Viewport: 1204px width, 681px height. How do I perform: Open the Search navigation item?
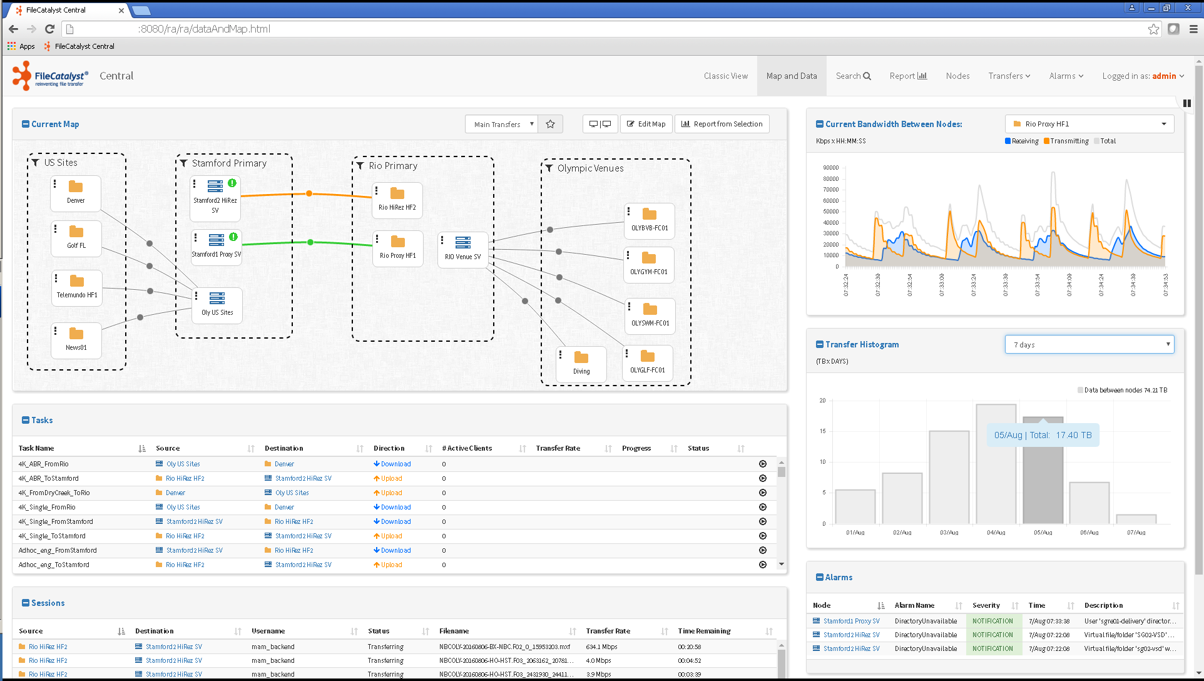[x=854, y=76]
